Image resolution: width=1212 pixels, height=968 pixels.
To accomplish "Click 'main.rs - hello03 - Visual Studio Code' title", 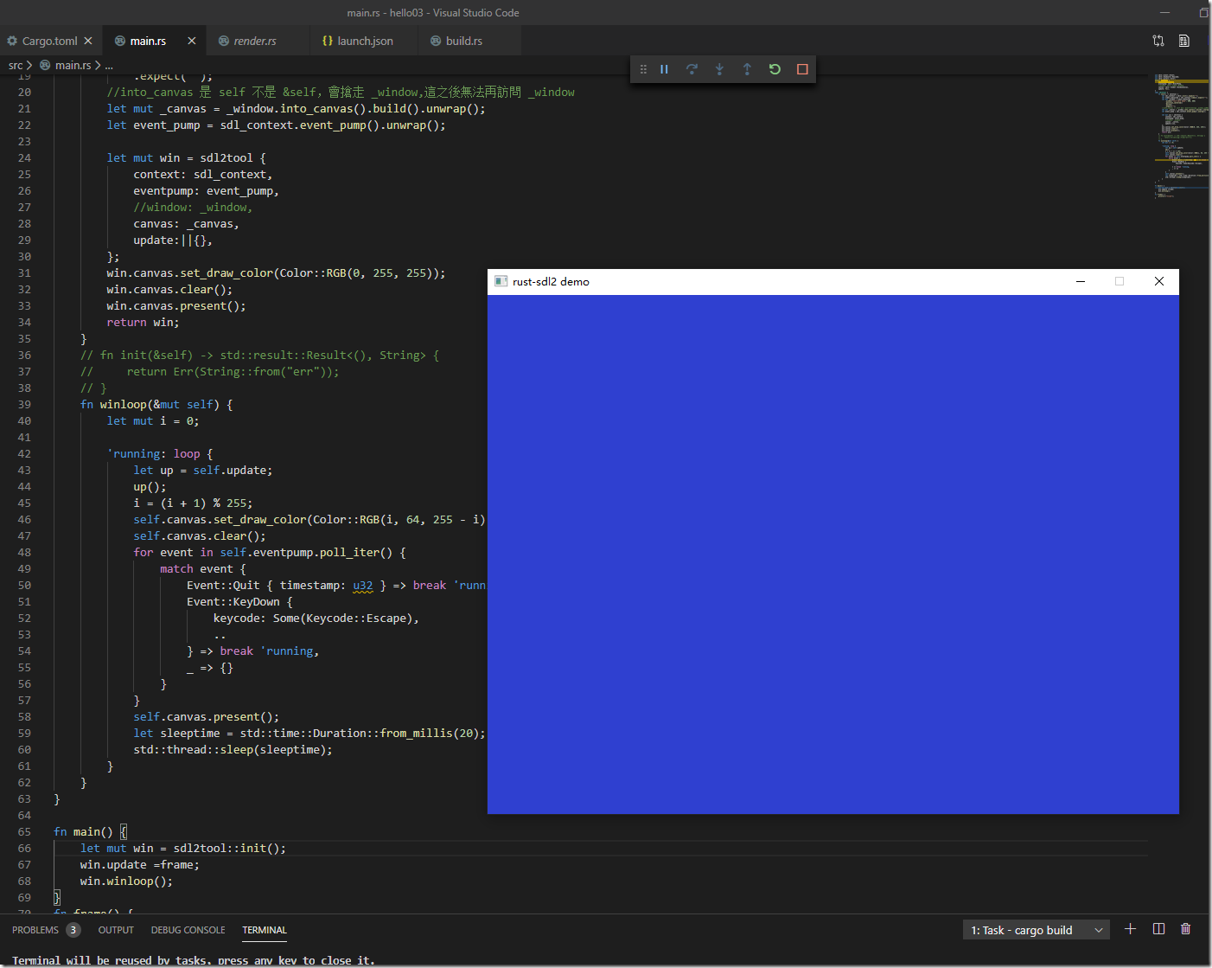I will [433, 13].
